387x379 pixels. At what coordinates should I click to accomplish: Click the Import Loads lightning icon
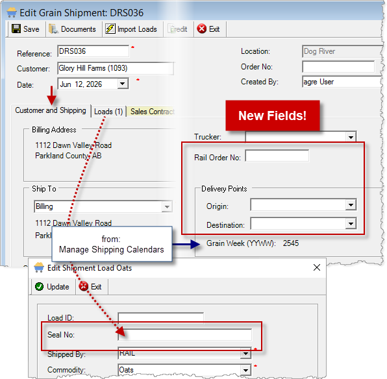(110, 29)
